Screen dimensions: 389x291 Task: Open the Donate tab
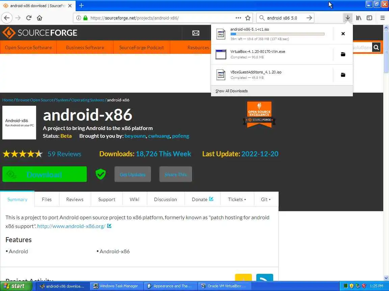pos(203,199)
